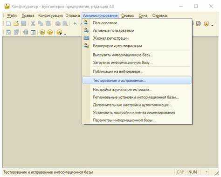Viewport: 221px width, 177px height.
Task: Click the Save toolbar icon
Action: [24, 23]
